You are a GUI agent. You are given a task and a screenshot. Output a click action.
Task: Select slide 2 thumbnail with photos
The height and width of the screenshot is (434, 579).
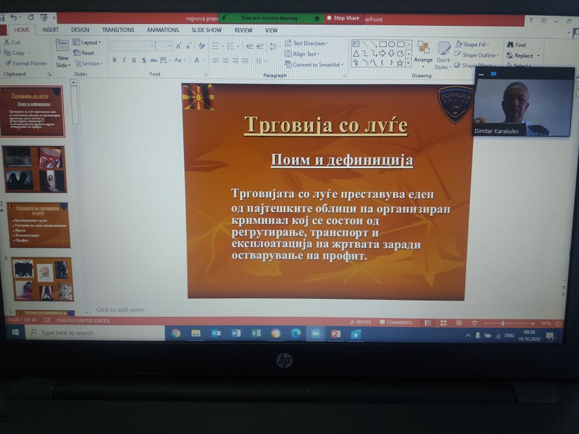tap(35, 169)
